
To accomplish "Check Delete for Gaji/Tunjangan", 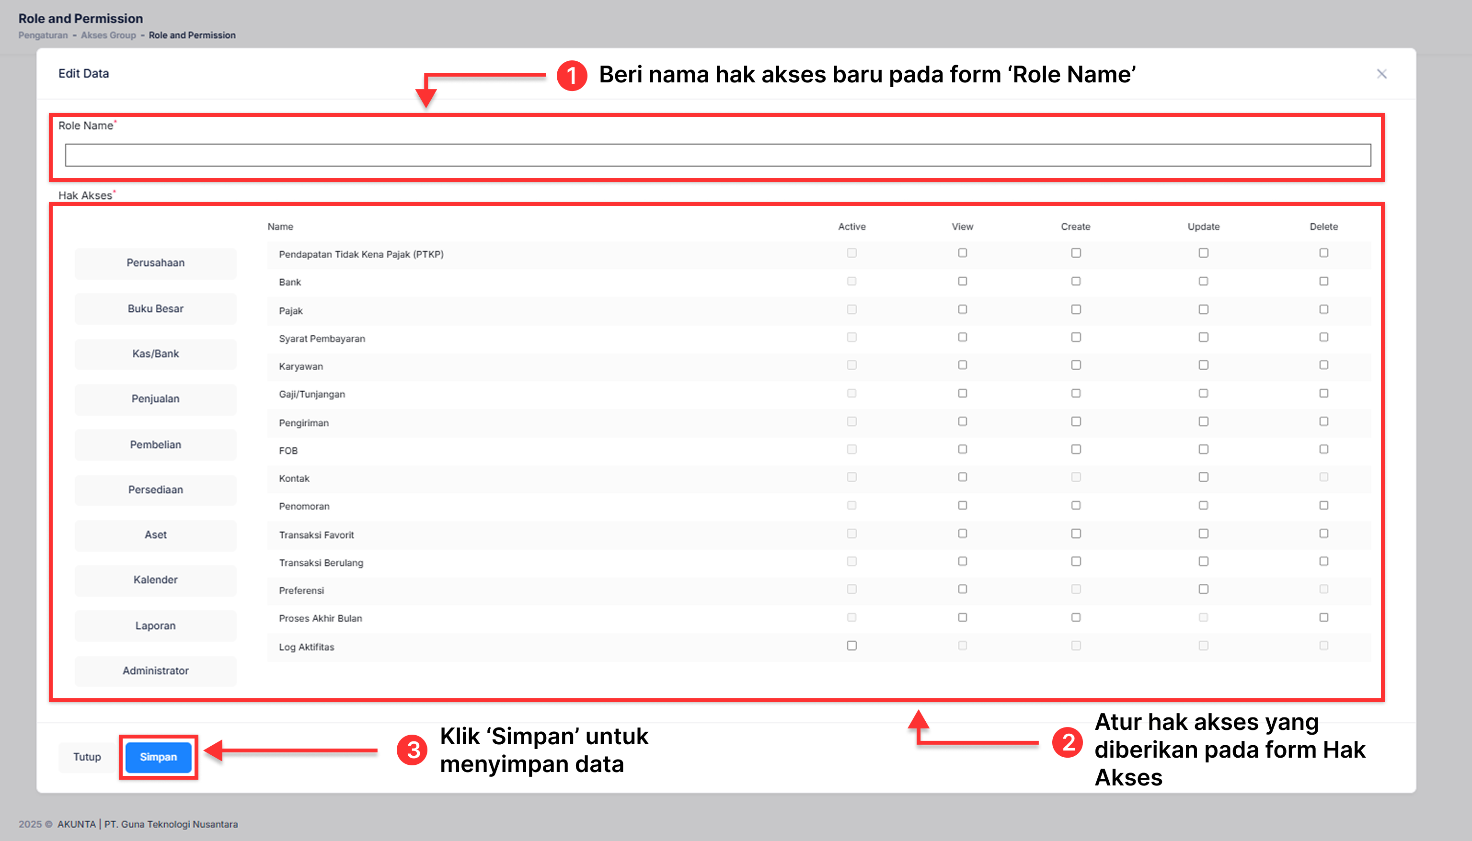I will click(x=1323, y=393).
